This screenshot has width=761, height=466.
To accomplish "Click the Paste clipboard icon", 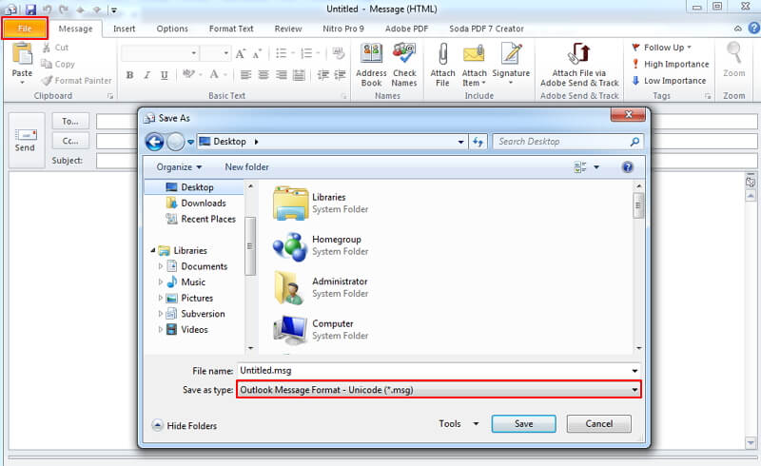I will pos(22,57).
